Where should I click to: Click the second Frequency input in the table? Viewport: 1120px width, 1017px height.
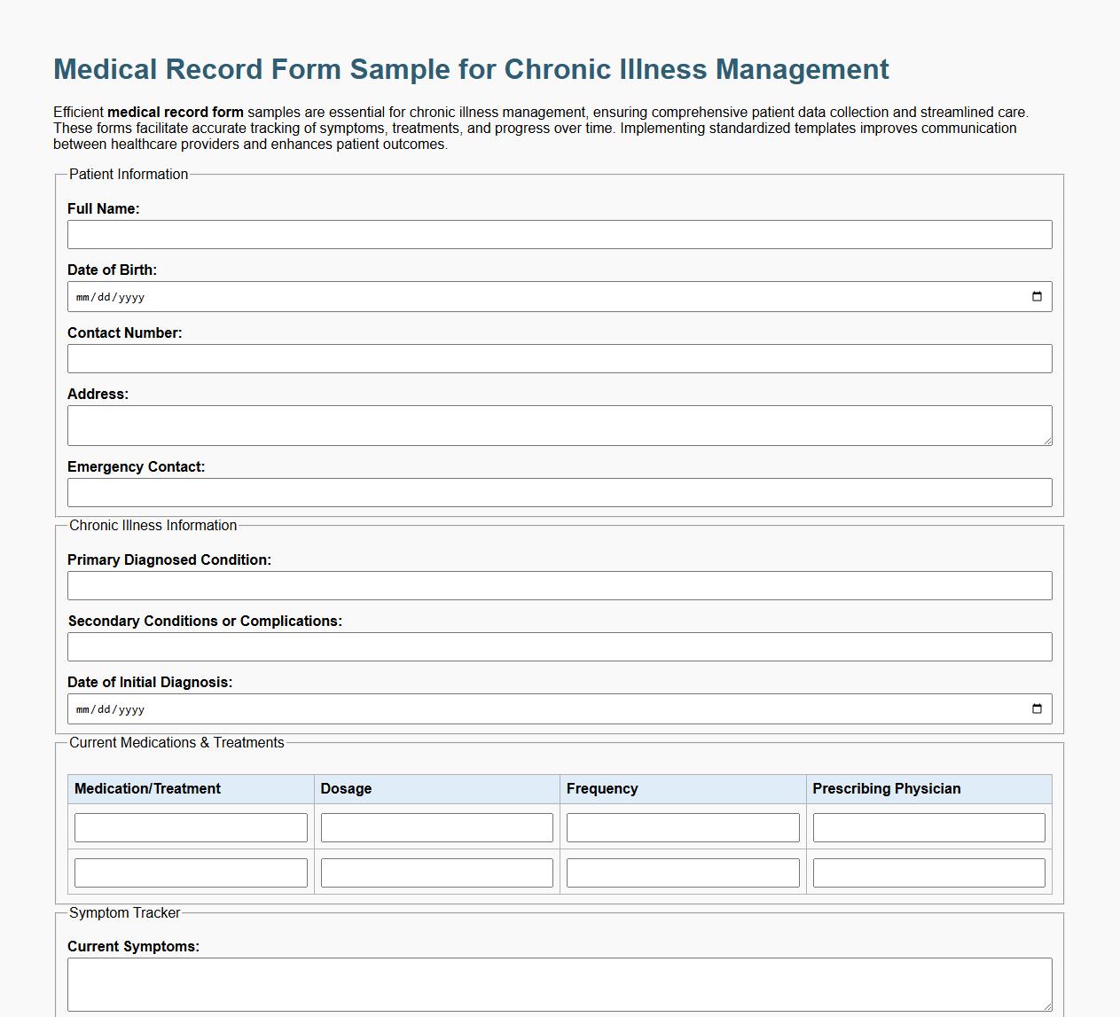pos(682,872)
